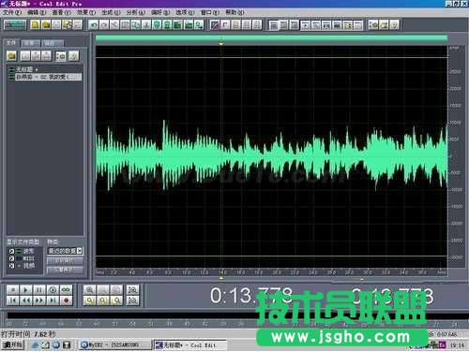This screenshot has width=469, height=352.
Task: Click the rewind transport button
Action: tap(26, 301)
